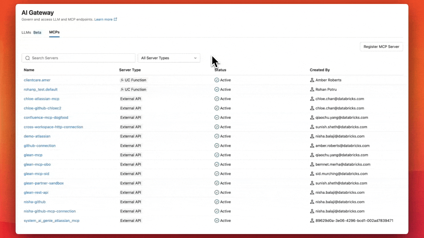
Task: Click the Active checkmark icon for clientcare.amer
Action: click(217, 80)
